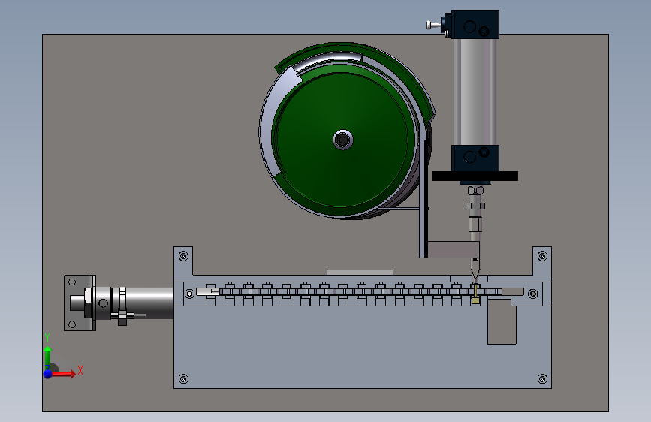Select the blue Z axis origin ball
651x422 pixels.
[48, 374]
